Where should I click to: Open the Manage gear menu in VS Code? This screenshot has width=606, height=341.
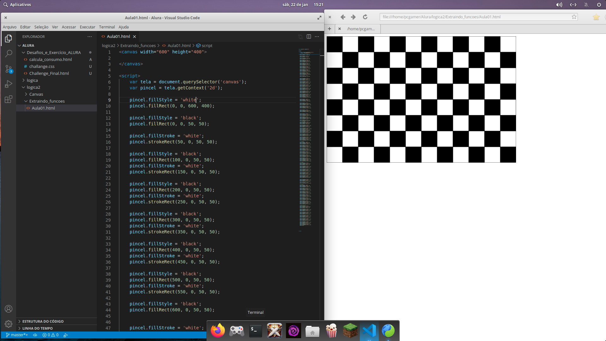coord(9,324)
